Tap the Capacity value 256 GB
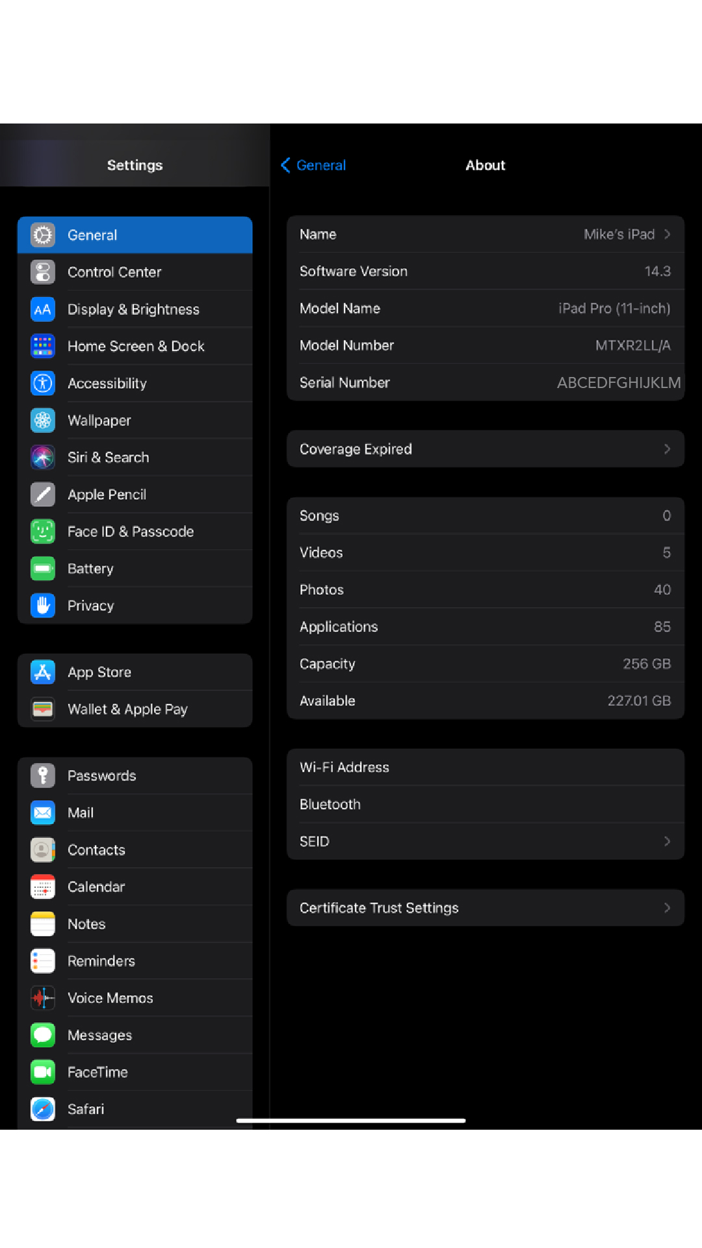The image size is (702, 1248). pos(647,664)
